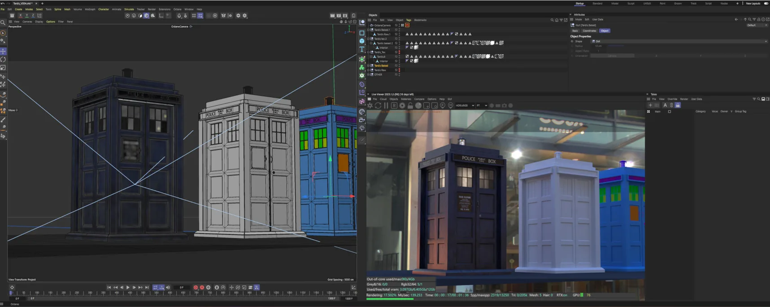The width and height of the screenshot is (770, 307).
Task: Click the filter funnel icon in Objects panel
Action: pyautogui.click(x=561, y=20)
